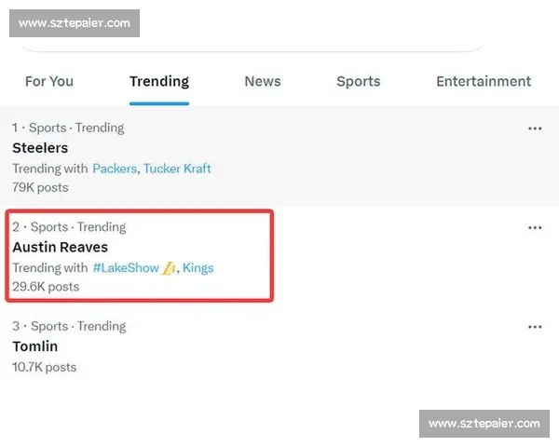Viewport: 559px width, 447px height.
Task: Open more options for Steelers trend
Action: [x=535, y=129]
